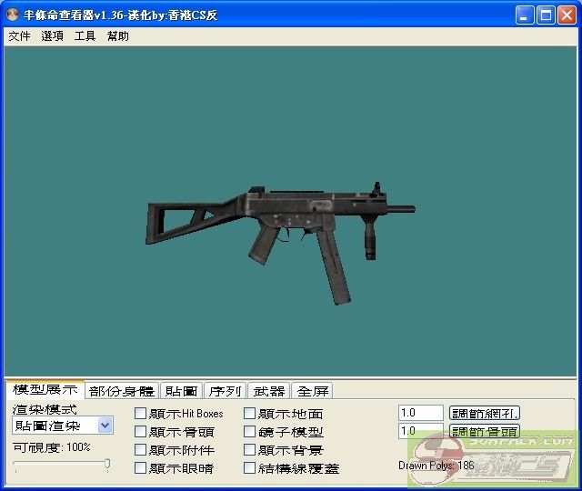Switch to the 模型展示 tab
The width and height of the screenshot is (582, 491).
(45, 390)
